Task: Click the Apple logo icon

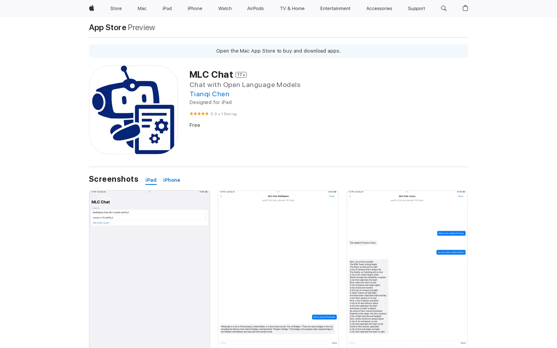Action: tap(92, 8)
